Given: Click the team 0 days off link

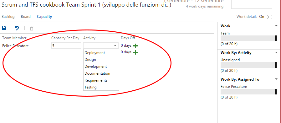Looking at the screenshot, I should [126, 52].
